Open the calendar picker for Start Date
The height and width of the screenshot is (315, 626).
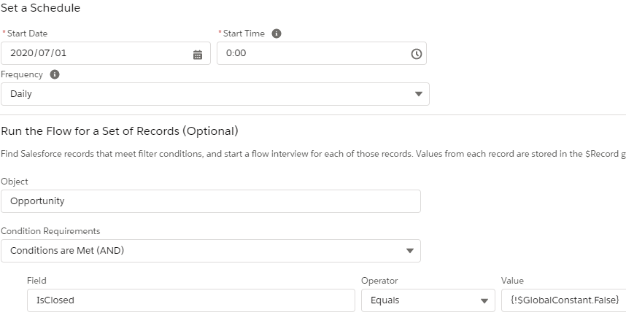tap(197, 54)
